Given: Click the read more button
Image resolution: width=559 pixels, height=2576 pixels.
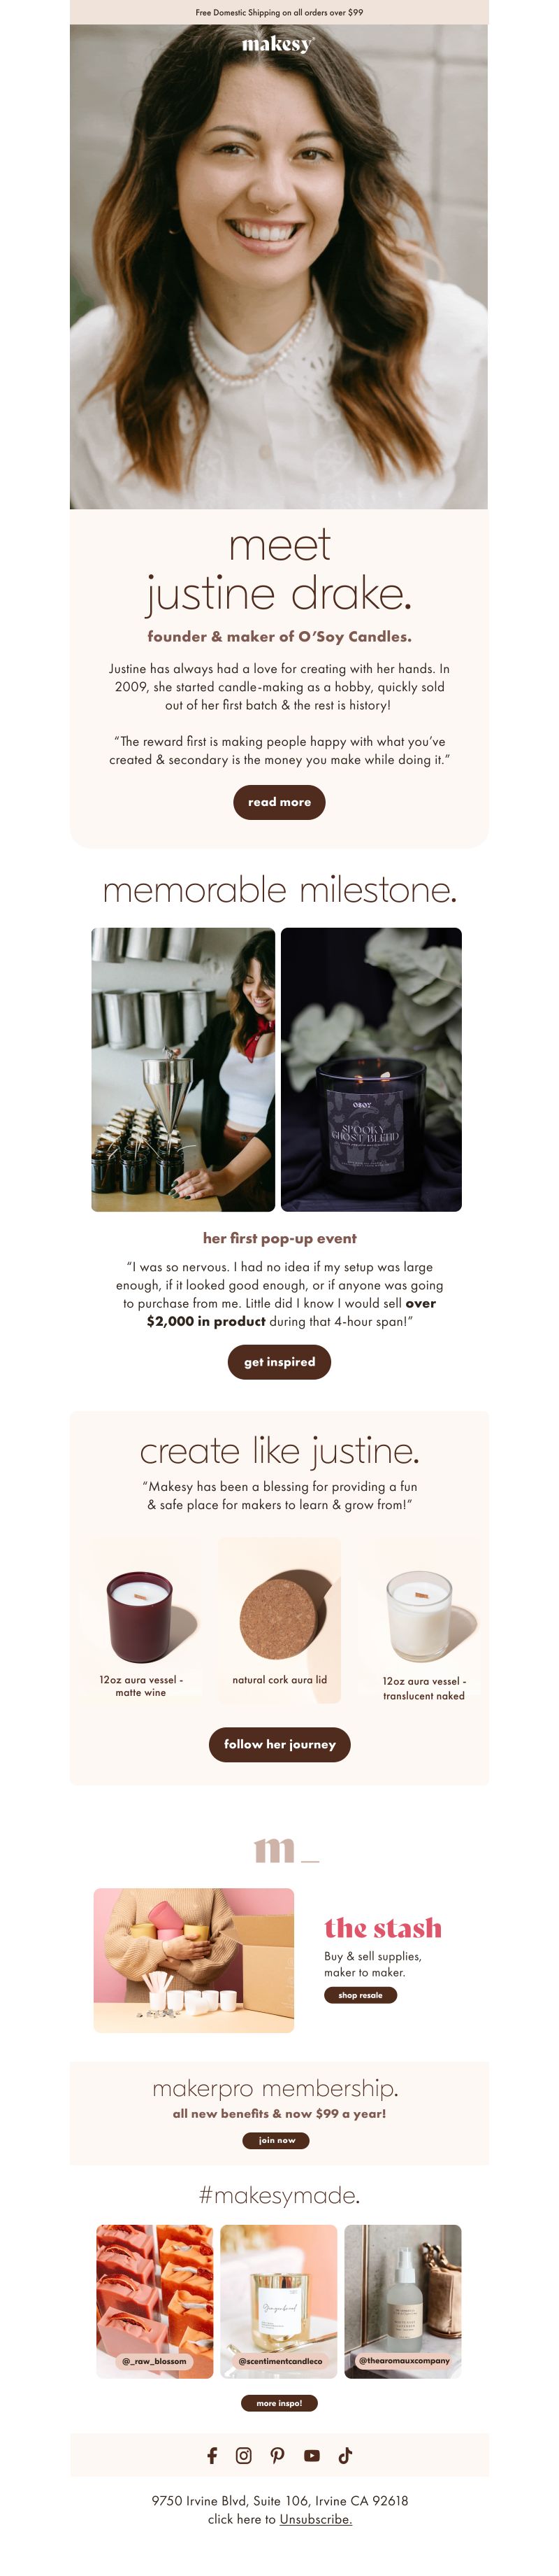Looking at the screenshot, I should tap(279, 802).
